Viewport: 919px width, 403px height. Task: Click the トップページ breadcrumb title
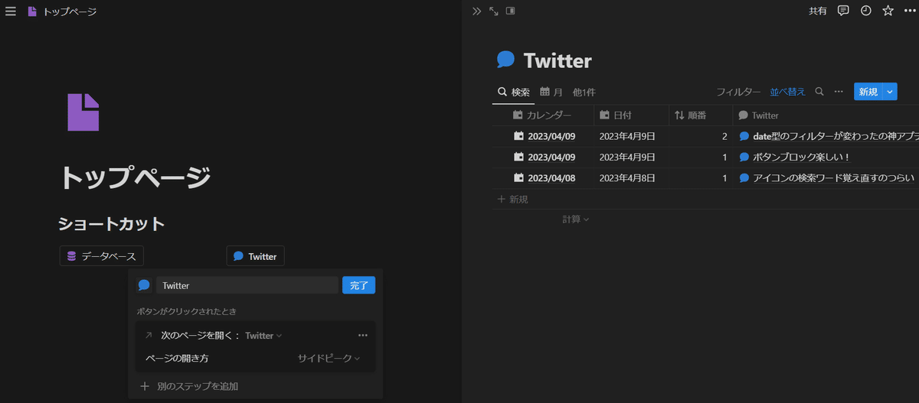[70, 11]
